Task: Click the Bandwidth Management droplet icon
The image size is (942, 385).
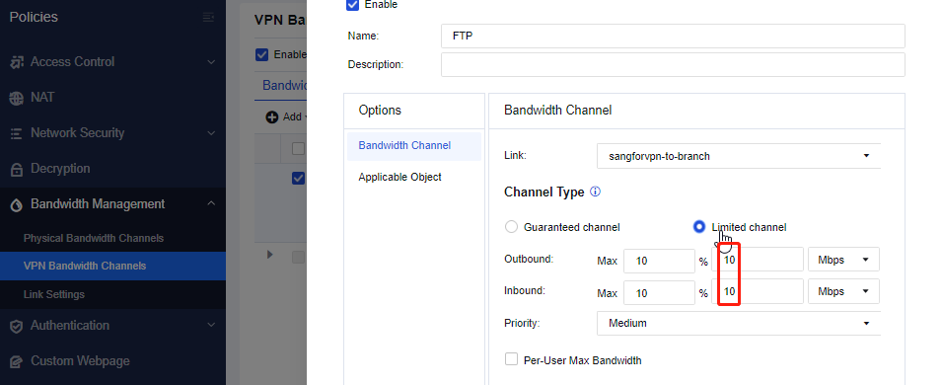Action: [17, 205]
